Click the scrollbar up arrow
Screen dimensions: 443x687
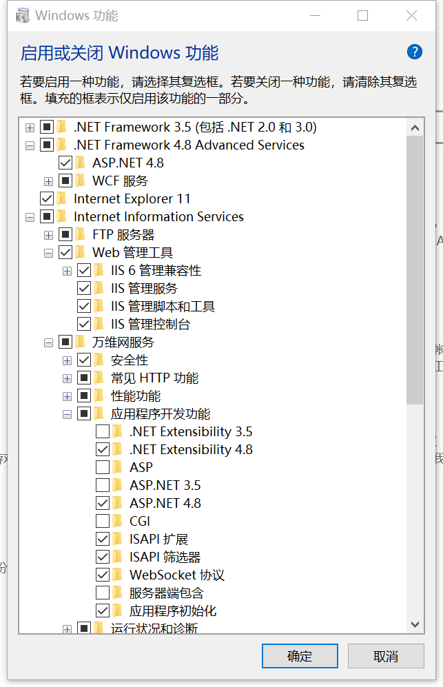click(x=415, y=127)
